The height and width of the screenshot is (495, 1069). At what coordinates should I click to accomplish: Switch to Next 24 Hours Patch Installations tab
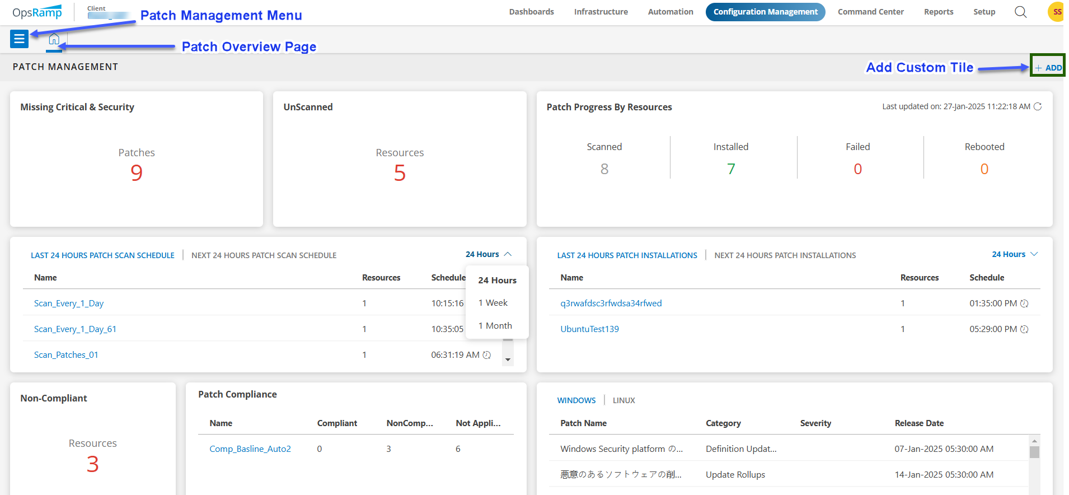(785, 255)
